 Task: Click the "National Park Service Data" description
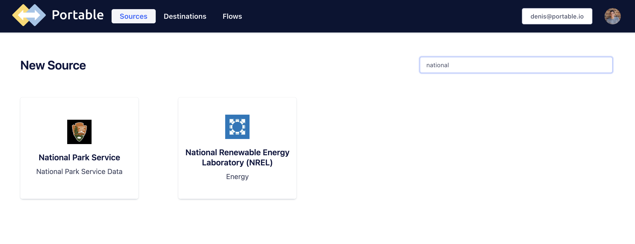[79, 172]
